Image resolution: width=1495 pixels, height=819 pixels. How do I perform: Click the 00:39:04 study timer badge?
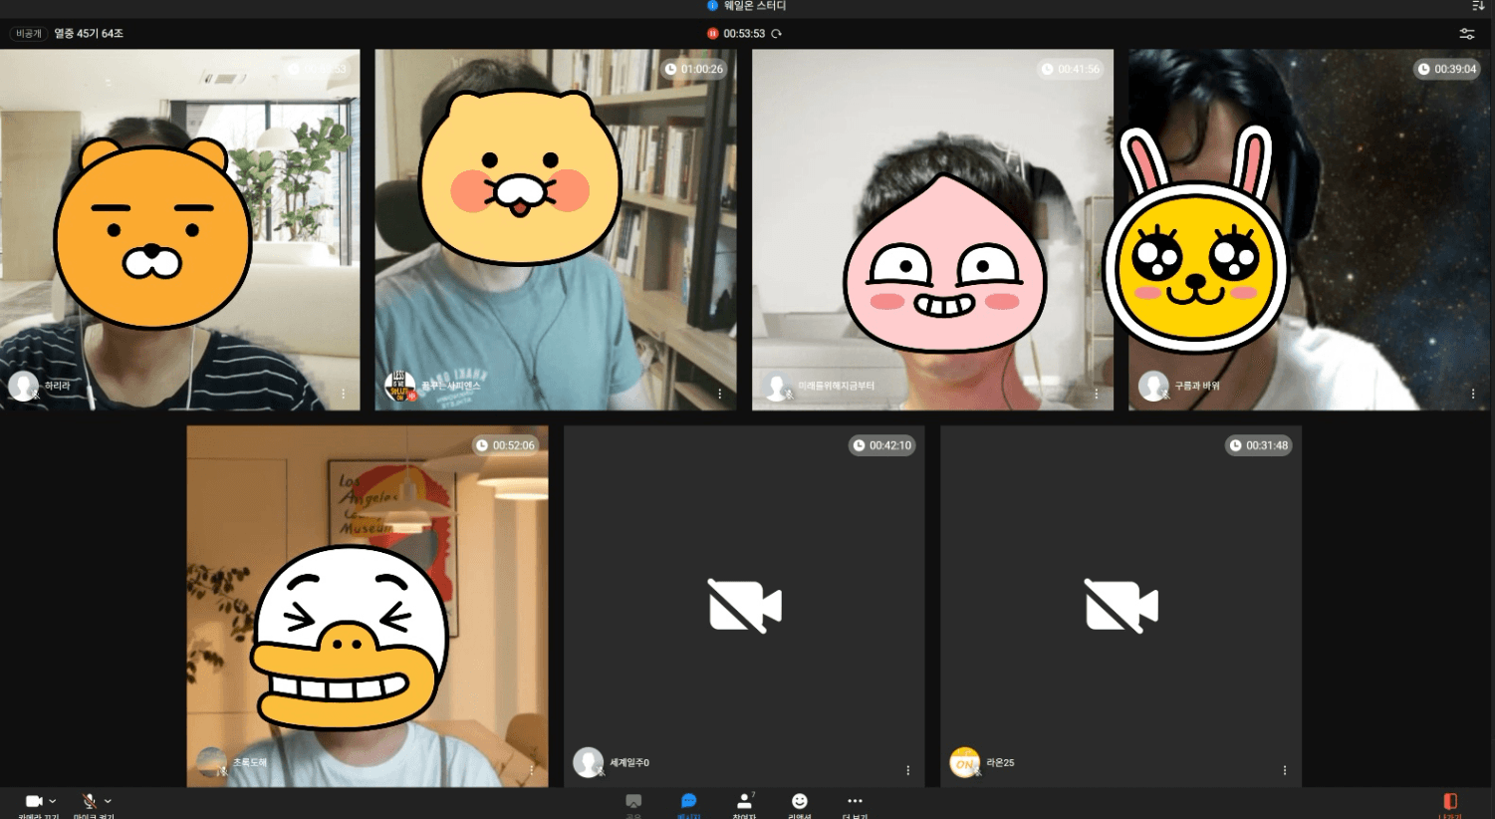click(1447, 69)
